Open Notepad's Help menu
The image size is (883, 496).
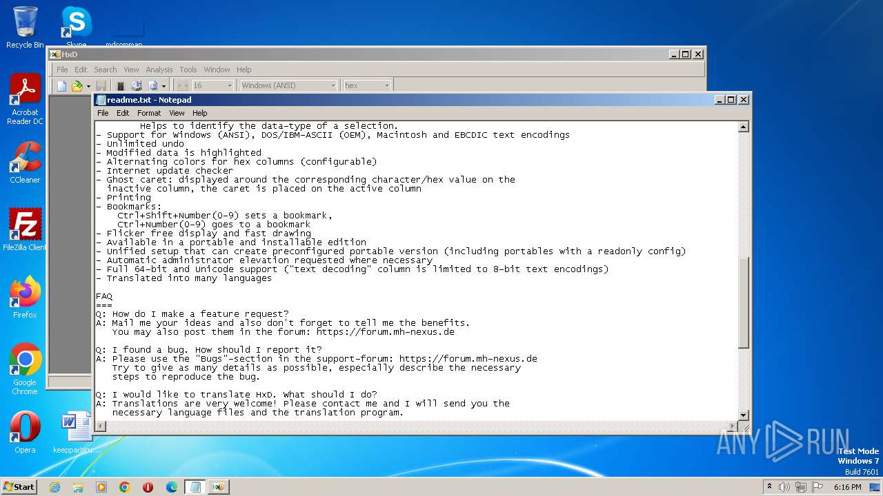[x=200, y=113]
